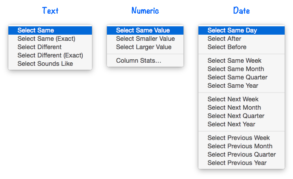Pick Select Different (Exact) entry
Viewport: 293px width, 179px height.
click(x=50, y=55)
